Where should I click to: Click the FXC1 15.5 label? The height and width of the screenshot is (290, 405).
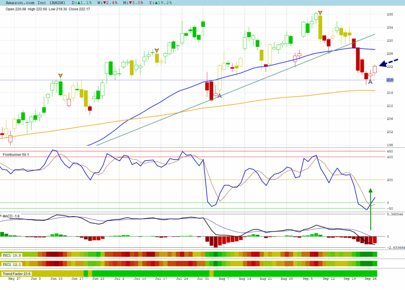pyautogui.click(x=12, y=255)
